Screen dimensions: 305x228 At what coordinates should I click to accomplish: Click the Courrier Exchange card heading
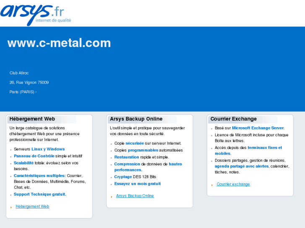(233, 119)
